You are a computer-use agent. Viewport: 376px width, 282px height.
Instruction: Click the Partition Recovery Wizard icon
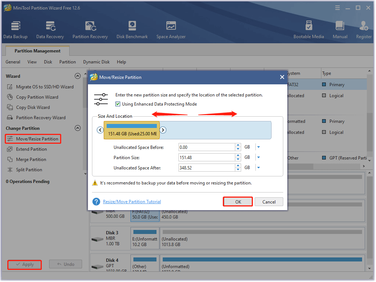point(10,118)
